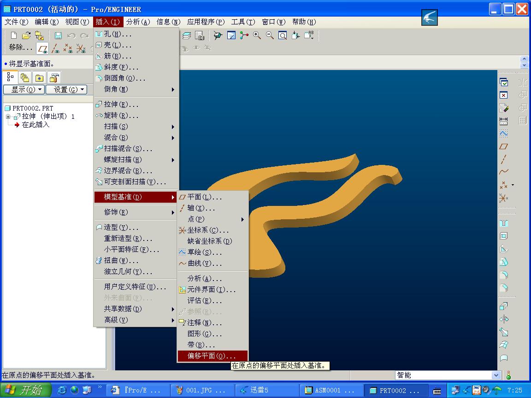The height and width of the screenshot is (398, 531).
Task: Click the chamfer tool in right toolbar
Action: (503, 287)
